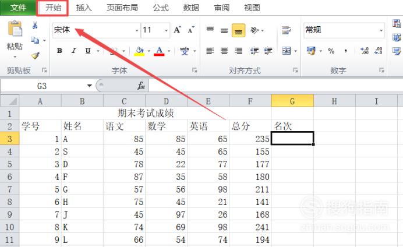Apply red font color A
The width and height of the screenshot is (403, 247).
[159, 51]
